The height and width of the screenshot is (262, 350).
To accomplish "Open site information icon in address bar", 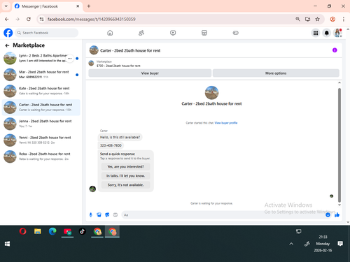I will (41, 19).
